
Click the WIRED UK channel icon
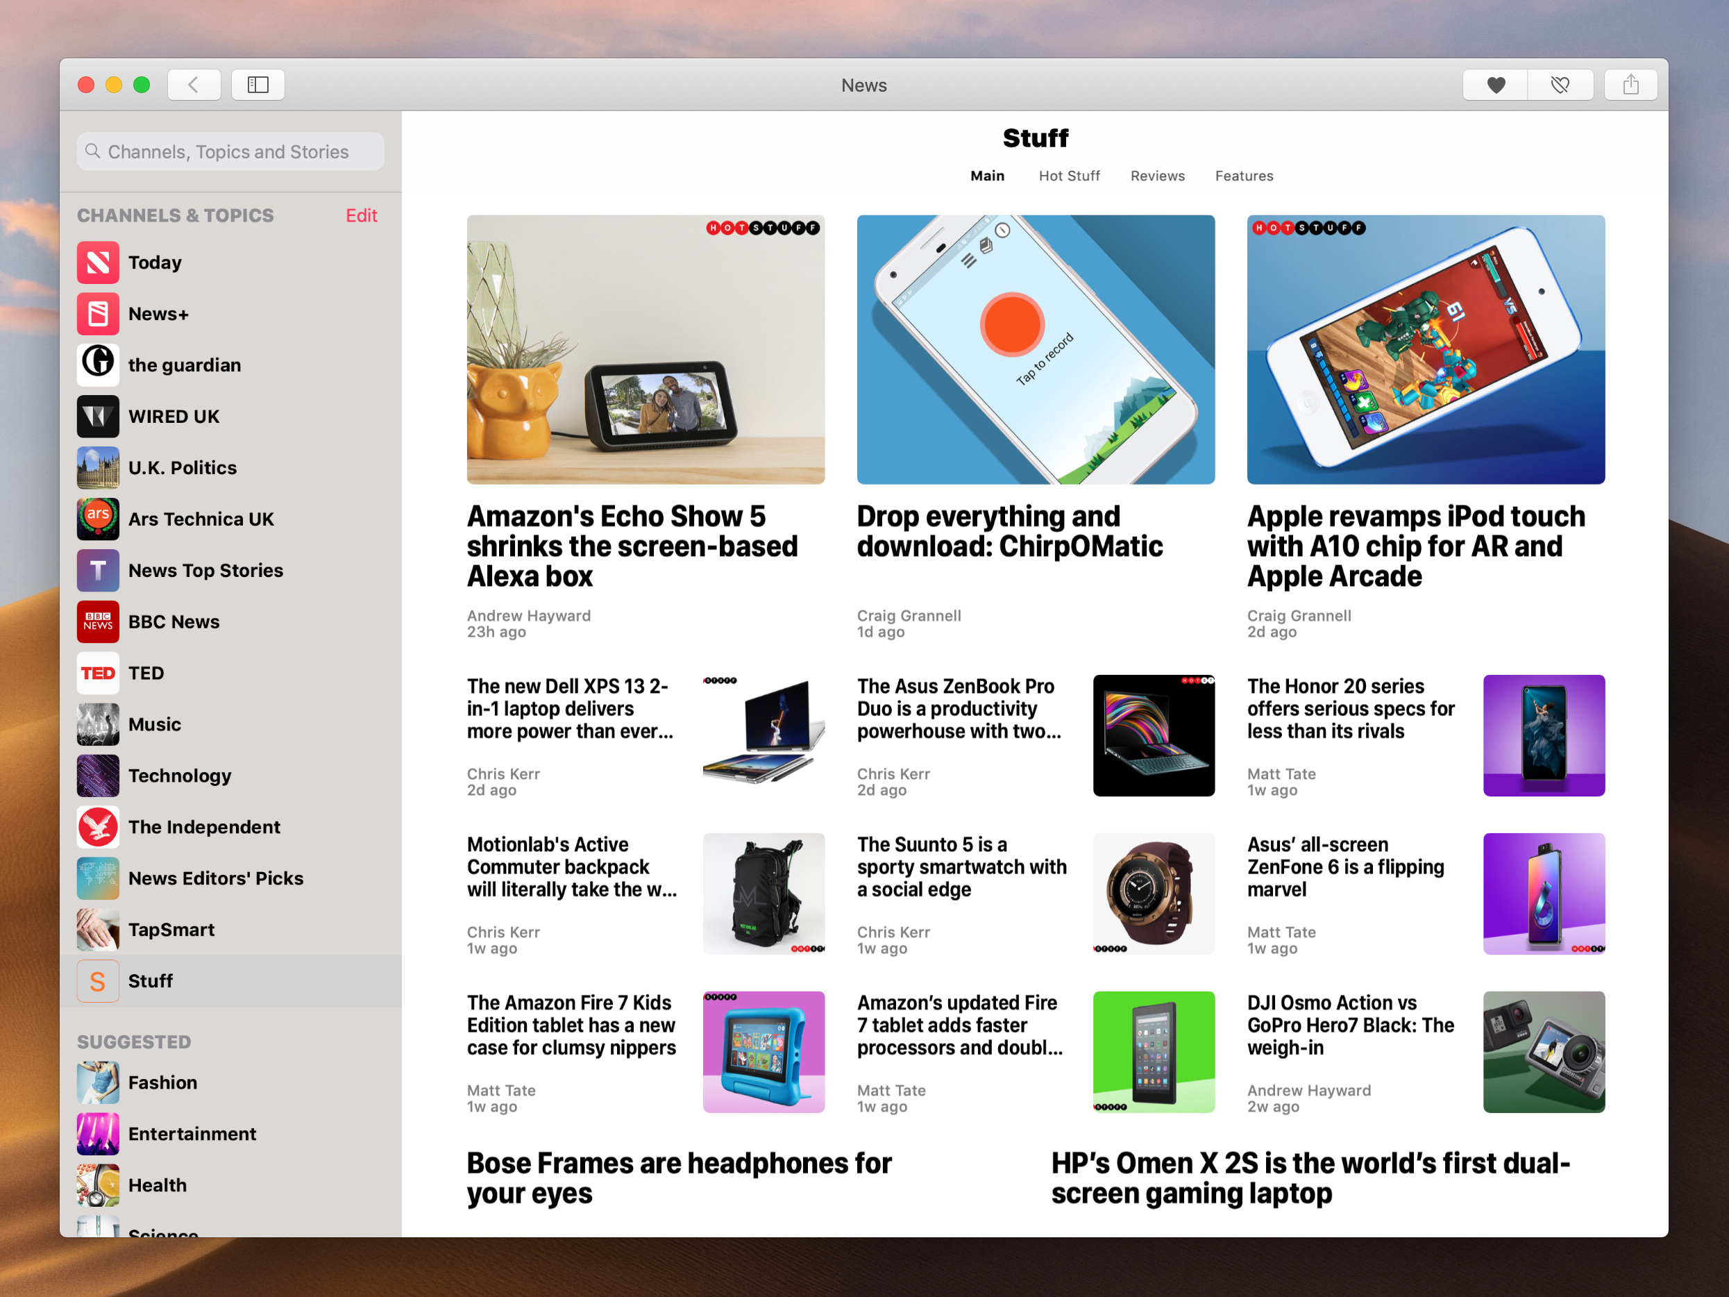98,417
